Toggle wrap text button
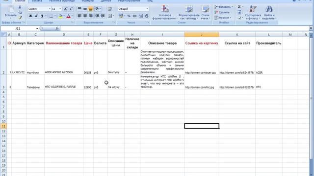 coord(110,9)
